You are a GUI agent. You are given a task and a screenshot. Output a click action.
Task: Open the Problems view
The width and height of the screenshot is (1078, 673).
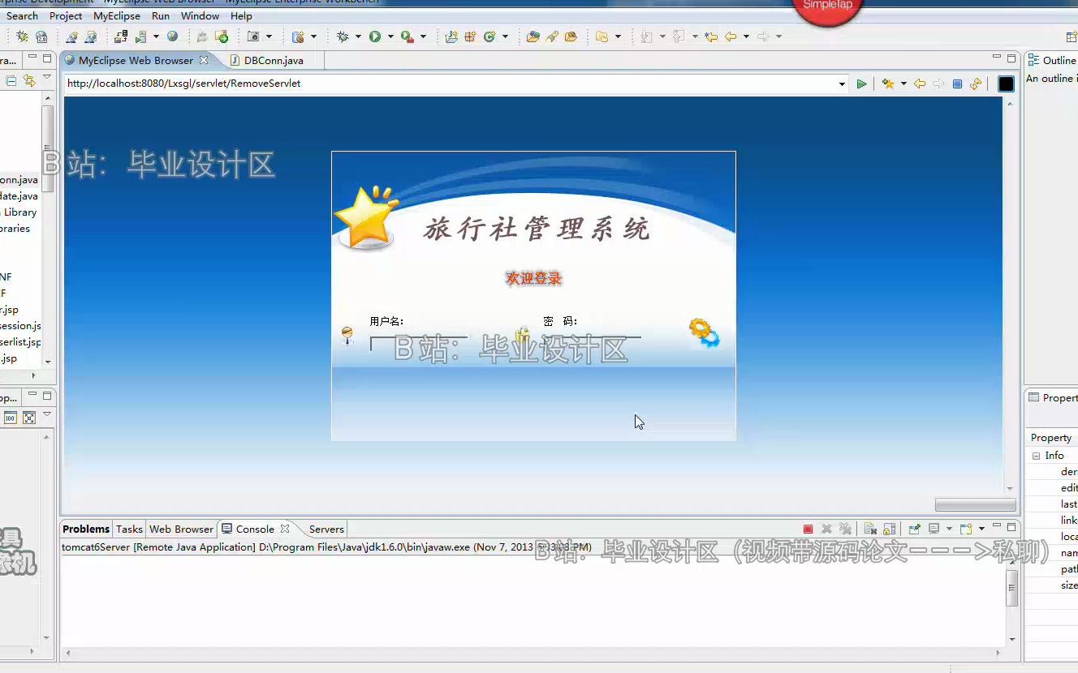pyautogui.click(x=85, y=529)
